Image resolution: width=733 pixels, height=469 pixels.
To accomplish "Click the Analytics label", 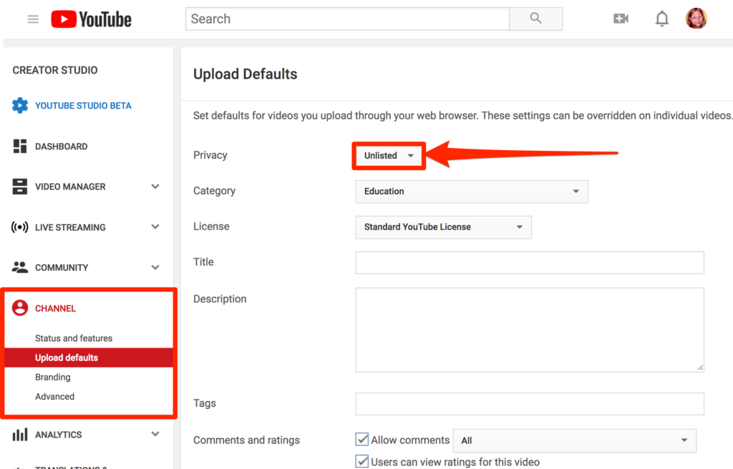I will [x=59, y=435].
